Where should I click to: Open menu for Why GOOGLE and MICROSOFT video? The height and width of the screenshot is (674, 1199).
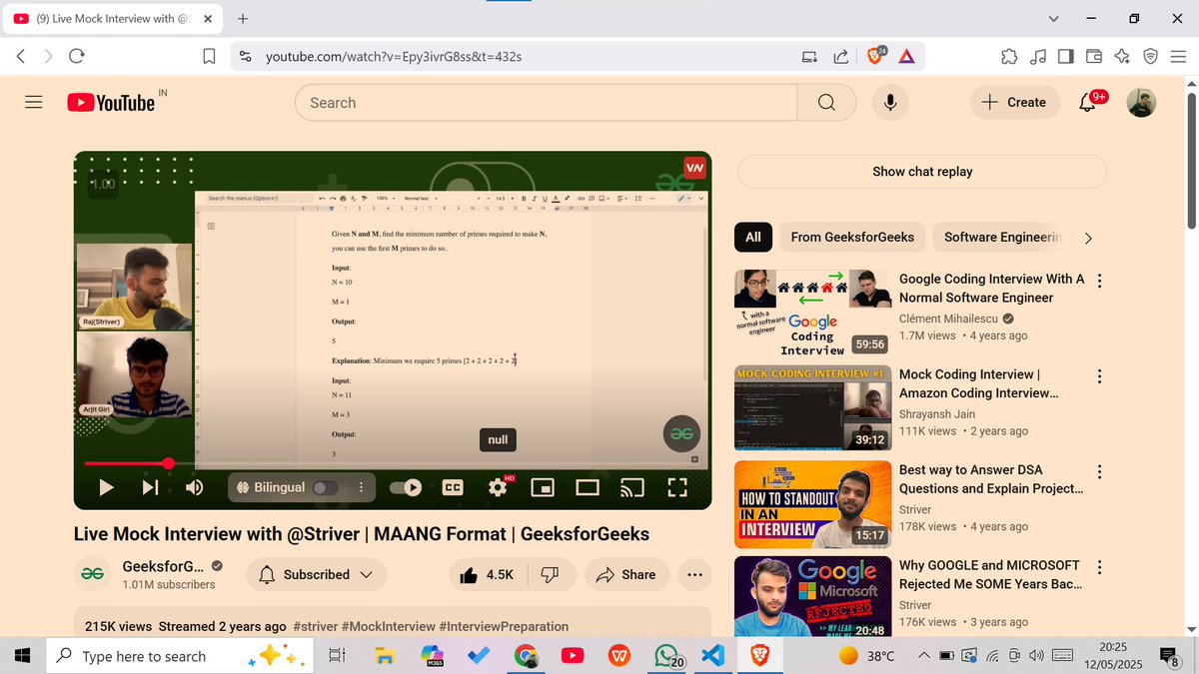click(1099, 567)
